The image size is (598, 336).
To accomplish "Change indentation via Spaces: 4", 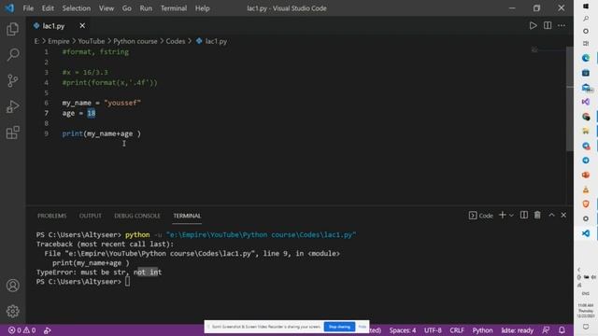I will pos(403,330).
